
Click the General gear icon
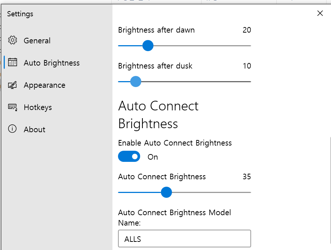pos(13,40)
